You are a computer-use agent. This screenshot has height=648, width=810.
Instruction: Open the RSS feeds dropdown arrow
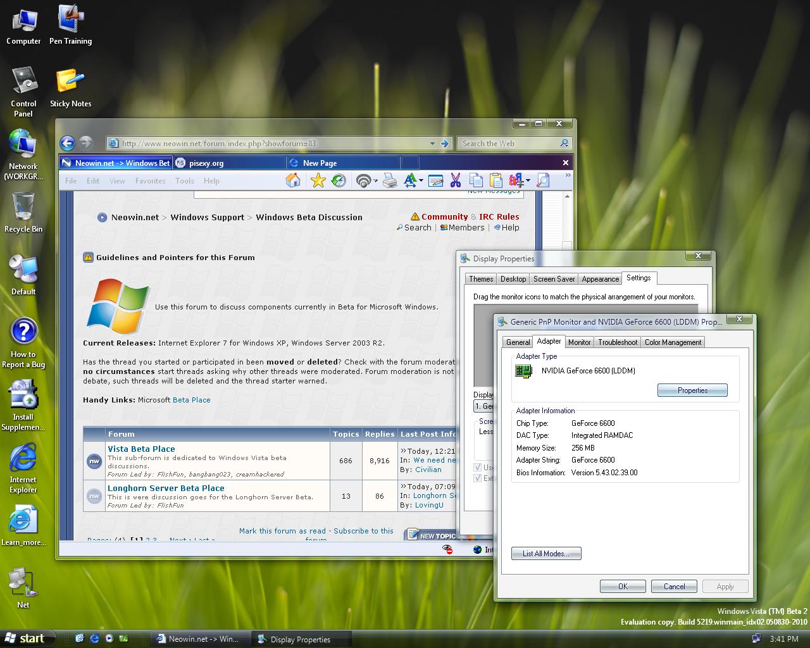[x=375, y=182]
